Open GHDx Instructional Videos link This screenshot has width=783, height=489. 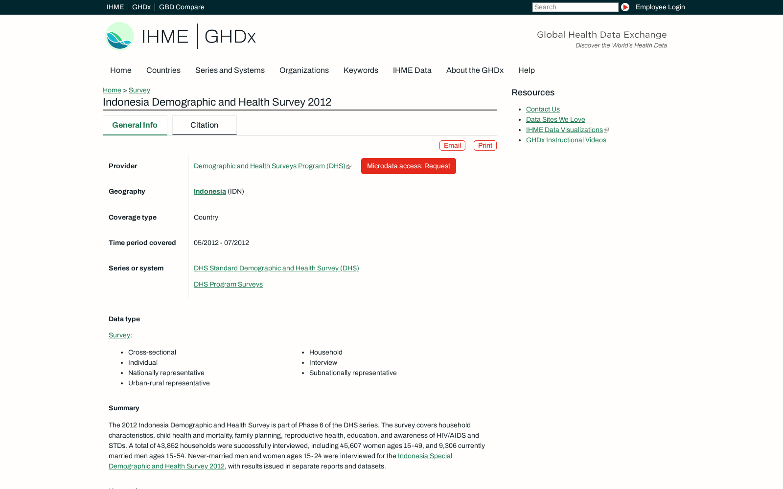tap(566, 140)
